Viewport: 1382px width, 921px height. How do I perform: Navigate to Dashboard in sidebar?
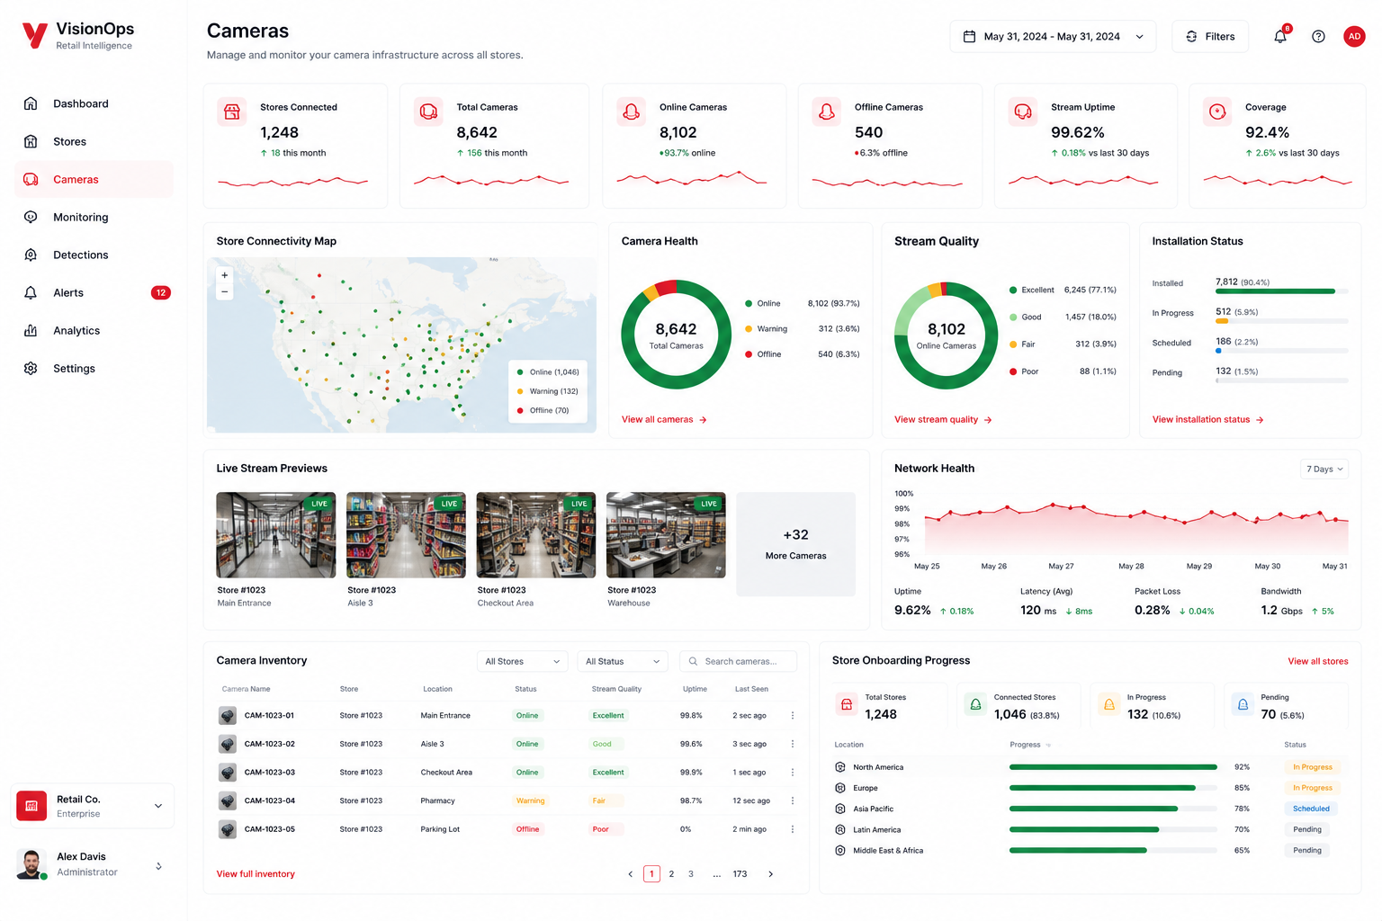94,103
